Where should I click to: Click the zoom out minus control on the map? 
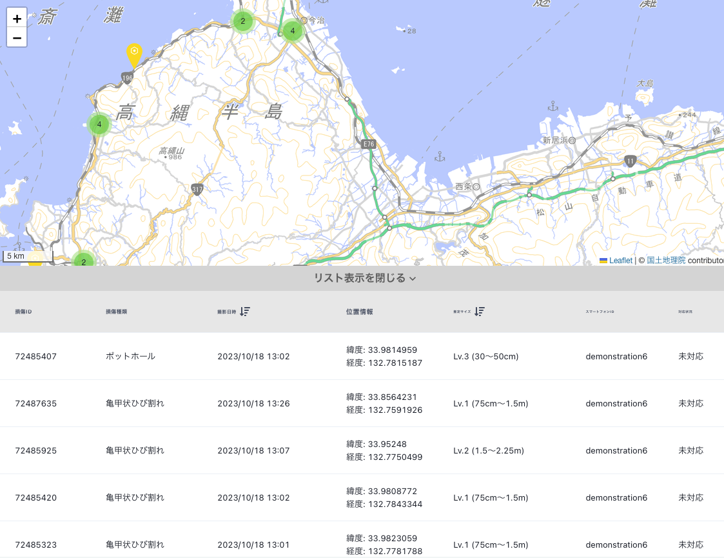click(x=17, y=37)
